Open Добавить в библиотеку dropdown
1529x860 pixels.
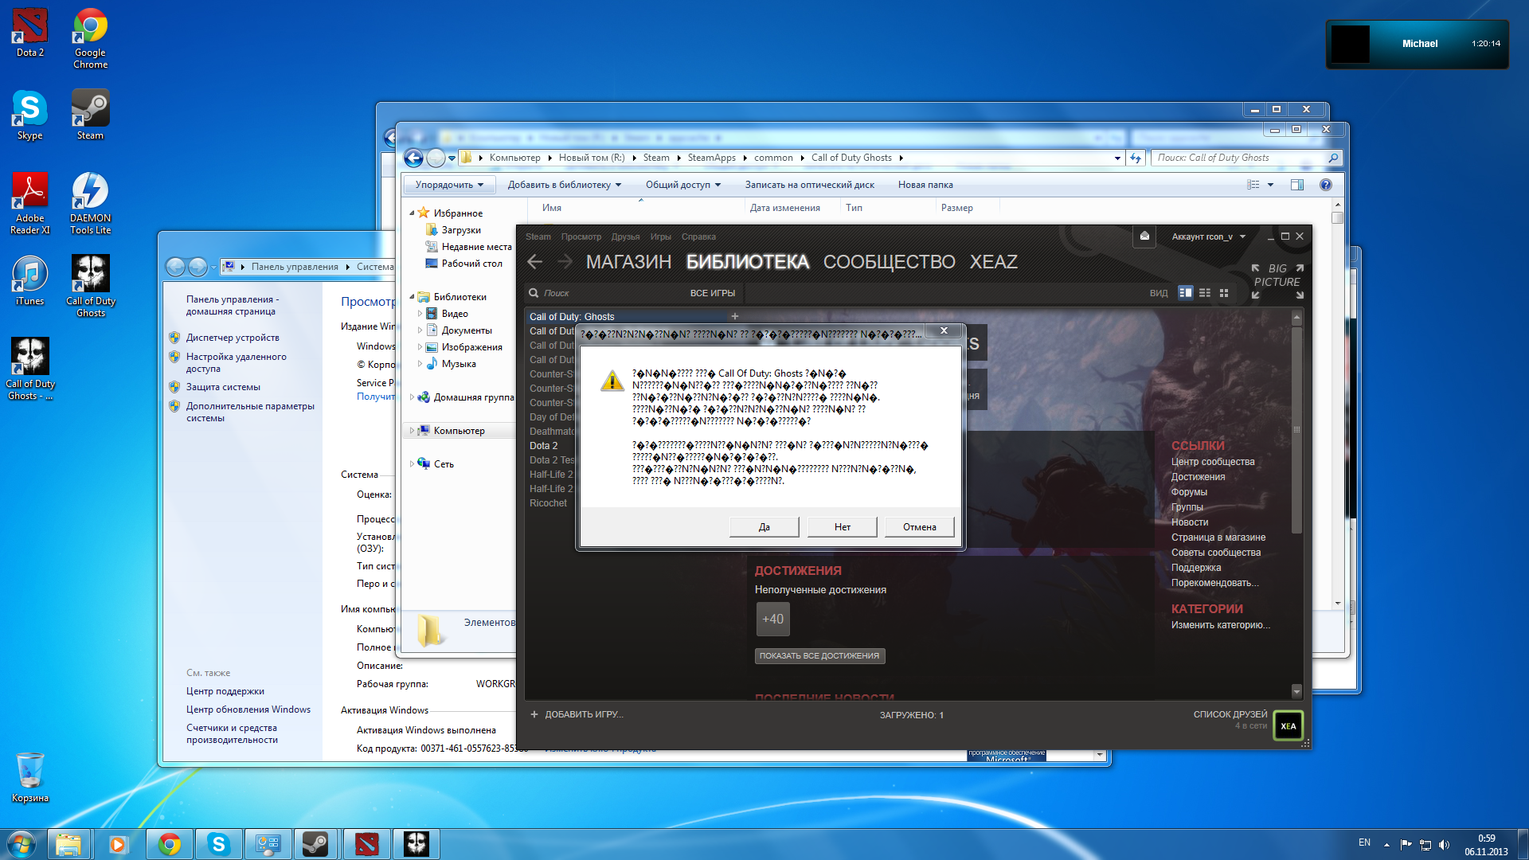click(x=564, y=185)
